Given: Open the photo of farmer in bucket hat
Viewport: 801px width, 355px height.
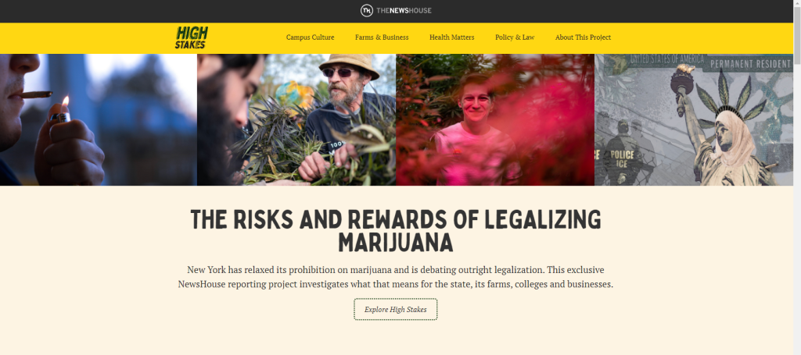Looking at the screenshot, I should [x=296, y=119].
